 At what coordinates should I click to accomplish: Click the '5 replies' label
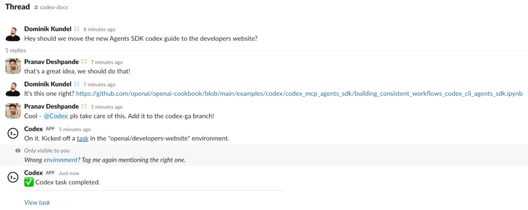16,50
